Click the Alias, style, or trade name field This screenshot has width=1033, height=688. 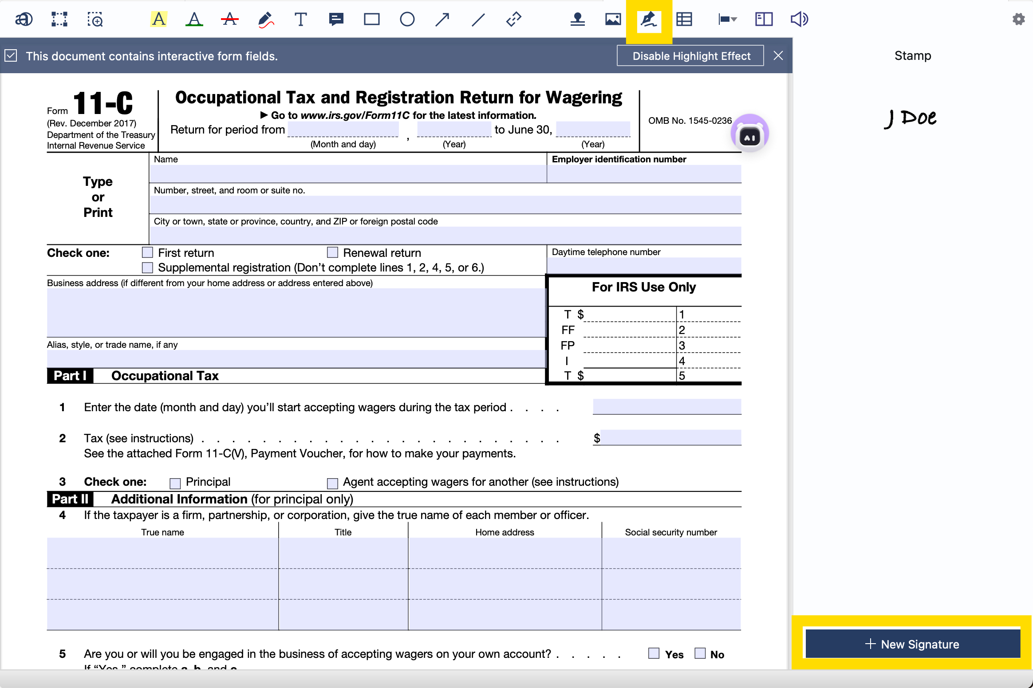[x=296, y=359]
